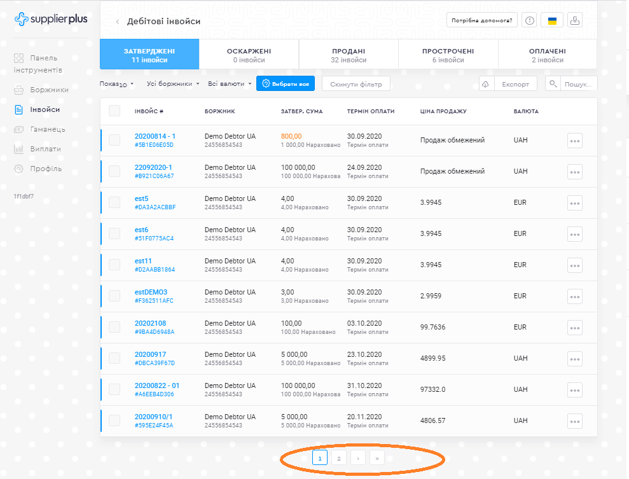This screenshot has height=479, width=629.
Task: Click the supplierplus logo
Action: (51, 20)
